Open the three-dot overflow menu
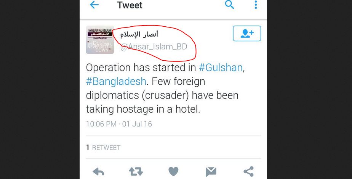352x179 pixels. 256,5
